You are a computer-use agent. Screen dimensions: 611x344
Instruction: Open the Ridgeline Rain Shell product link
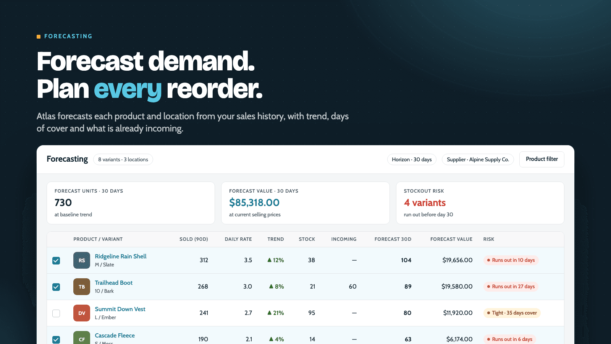tap(121, 256)
